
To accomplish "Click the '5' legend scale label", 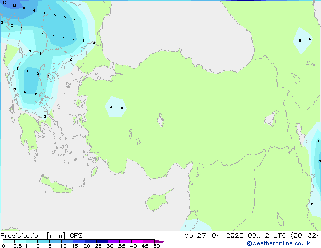I will click(x=50, y=246).
